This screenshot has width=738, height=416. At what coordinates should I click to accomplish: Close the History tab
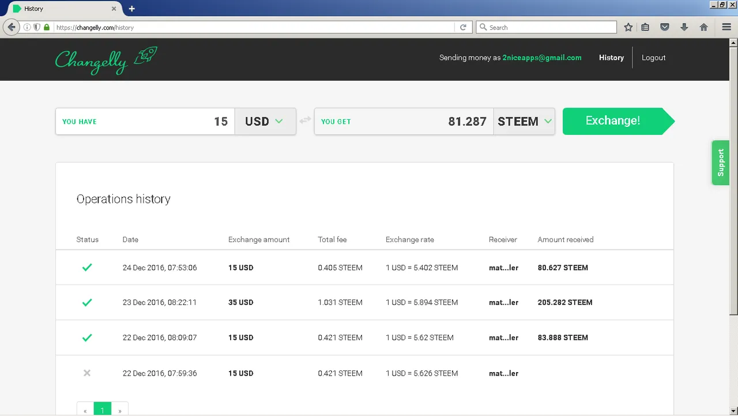click(114, 9)
